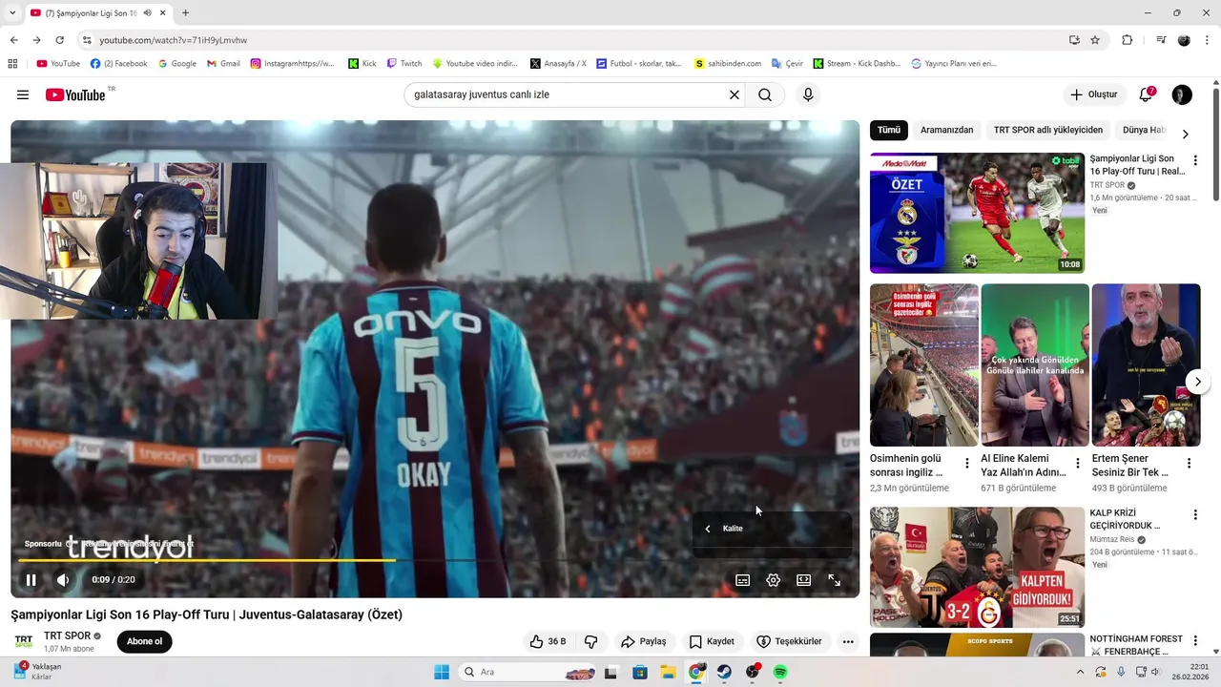This screenshot has height=687, width=1221.
Task: Mute the video volume
Action: [63, 579]
